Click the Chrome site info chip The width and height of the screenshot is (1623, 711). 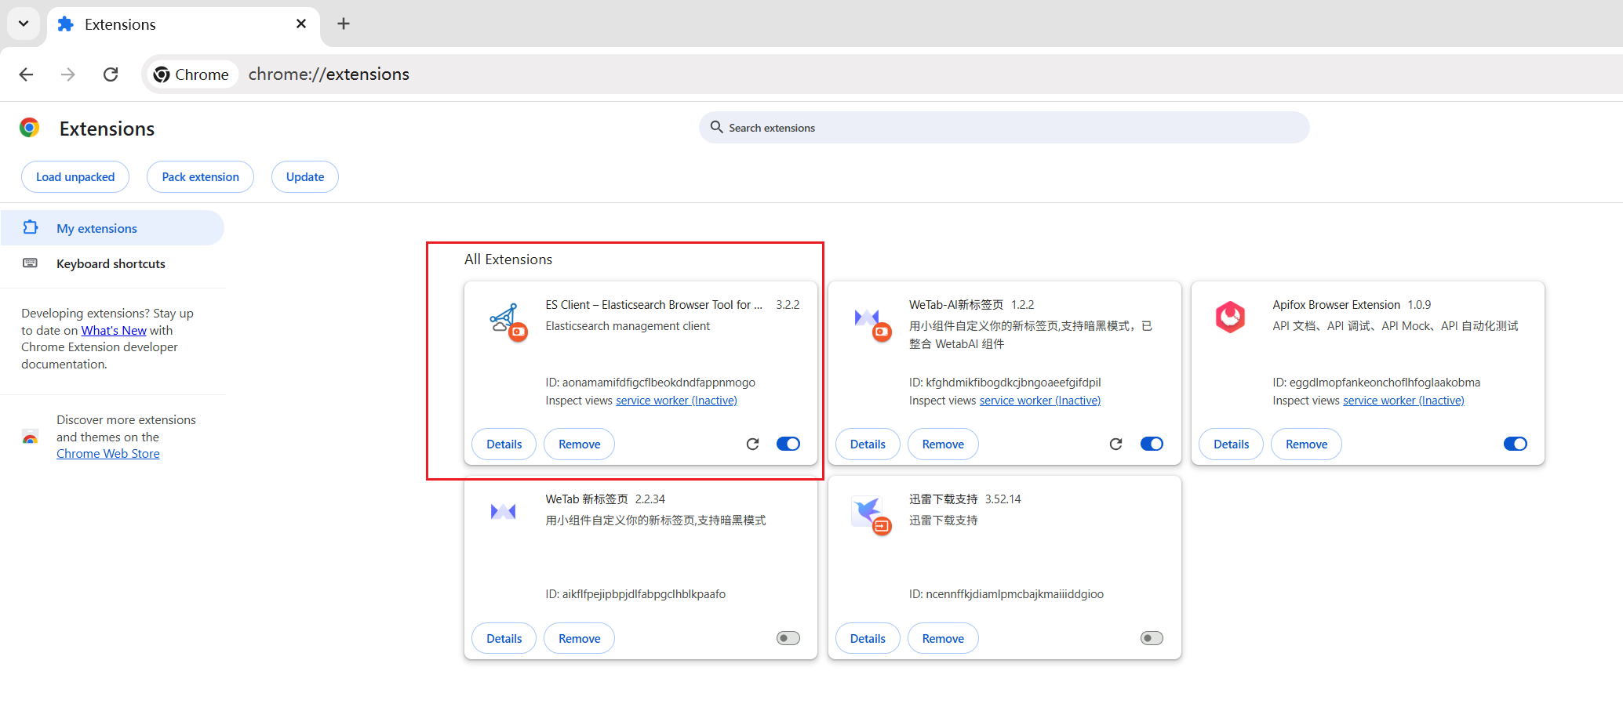click(191, 74)
